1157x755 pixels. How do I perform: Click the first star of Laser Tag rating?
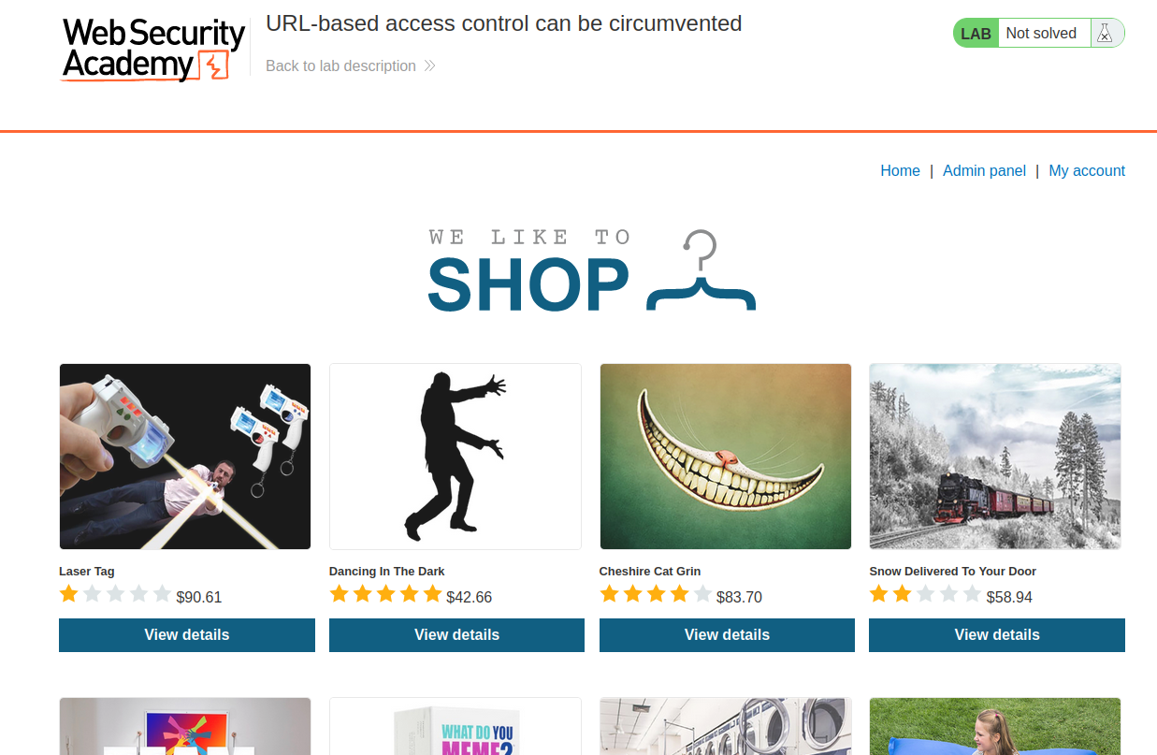coord(69,594)
